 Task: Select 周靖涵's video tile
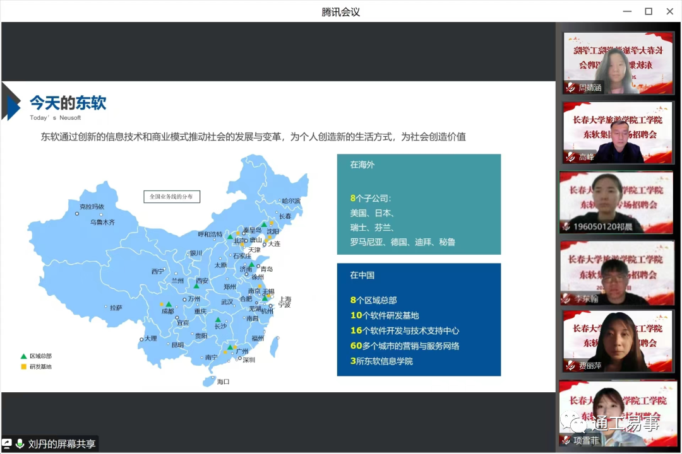pos(618,63)
